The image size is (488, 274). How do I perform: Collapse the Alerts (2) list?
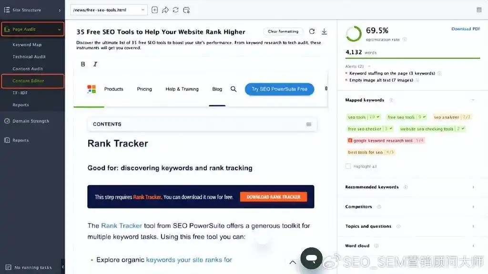pyautogui.click(x=369, y=66)
